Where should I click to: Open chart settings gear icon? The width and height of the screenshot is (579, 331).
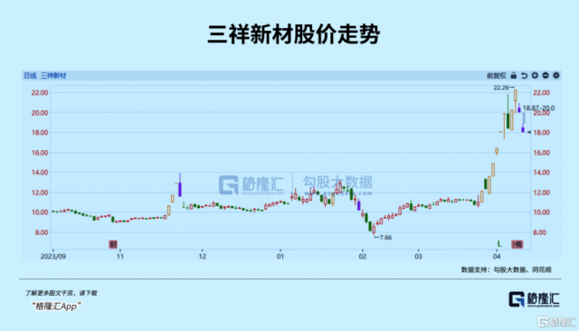[x=556, y=75]
